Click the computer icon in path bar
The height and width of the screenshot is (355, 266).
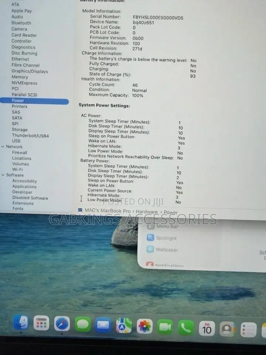pos(80,210)
